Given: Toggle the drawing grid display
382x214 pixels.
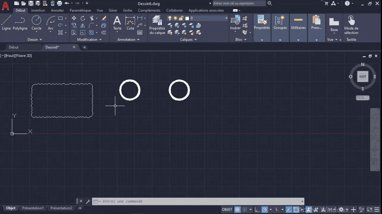Looking at the screenshot, I should [237, 209].
